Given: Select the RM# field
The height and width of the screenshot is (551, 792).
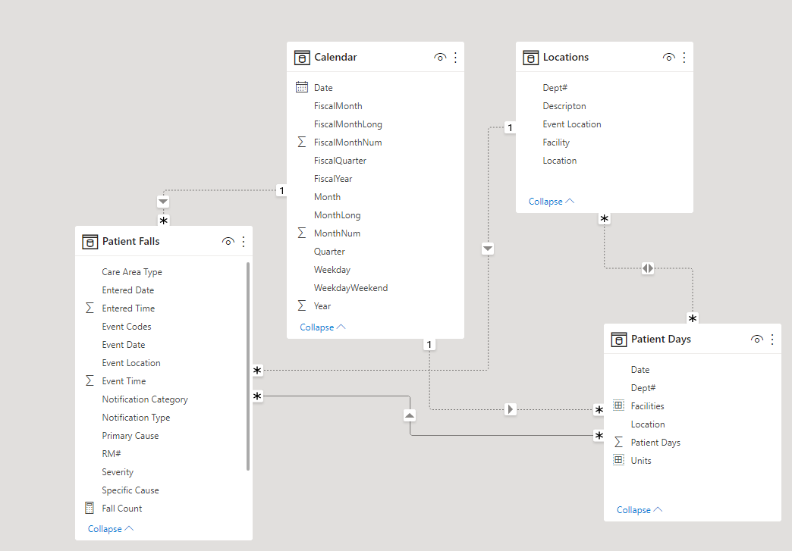Looking at the screenshot, I should pyautogui.click(x=111, y=454).
